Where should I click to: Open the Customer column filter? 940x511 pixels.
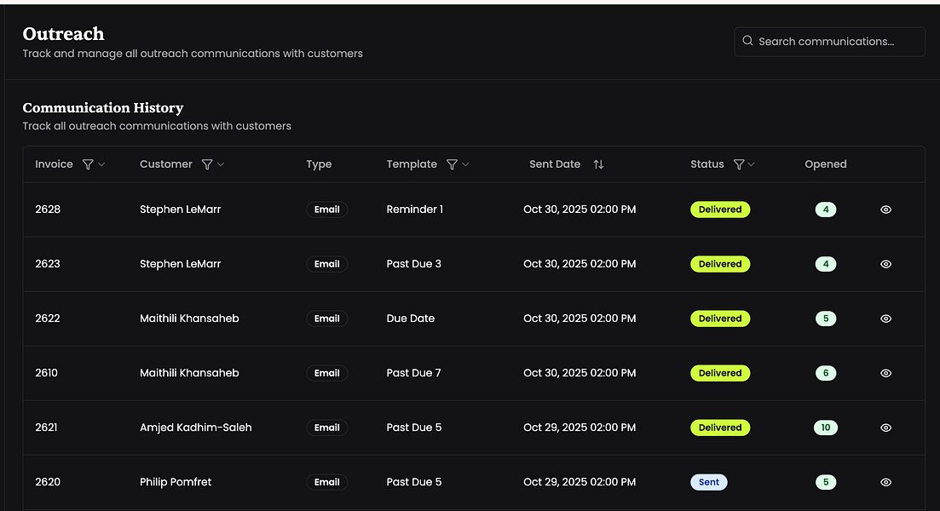207,164
